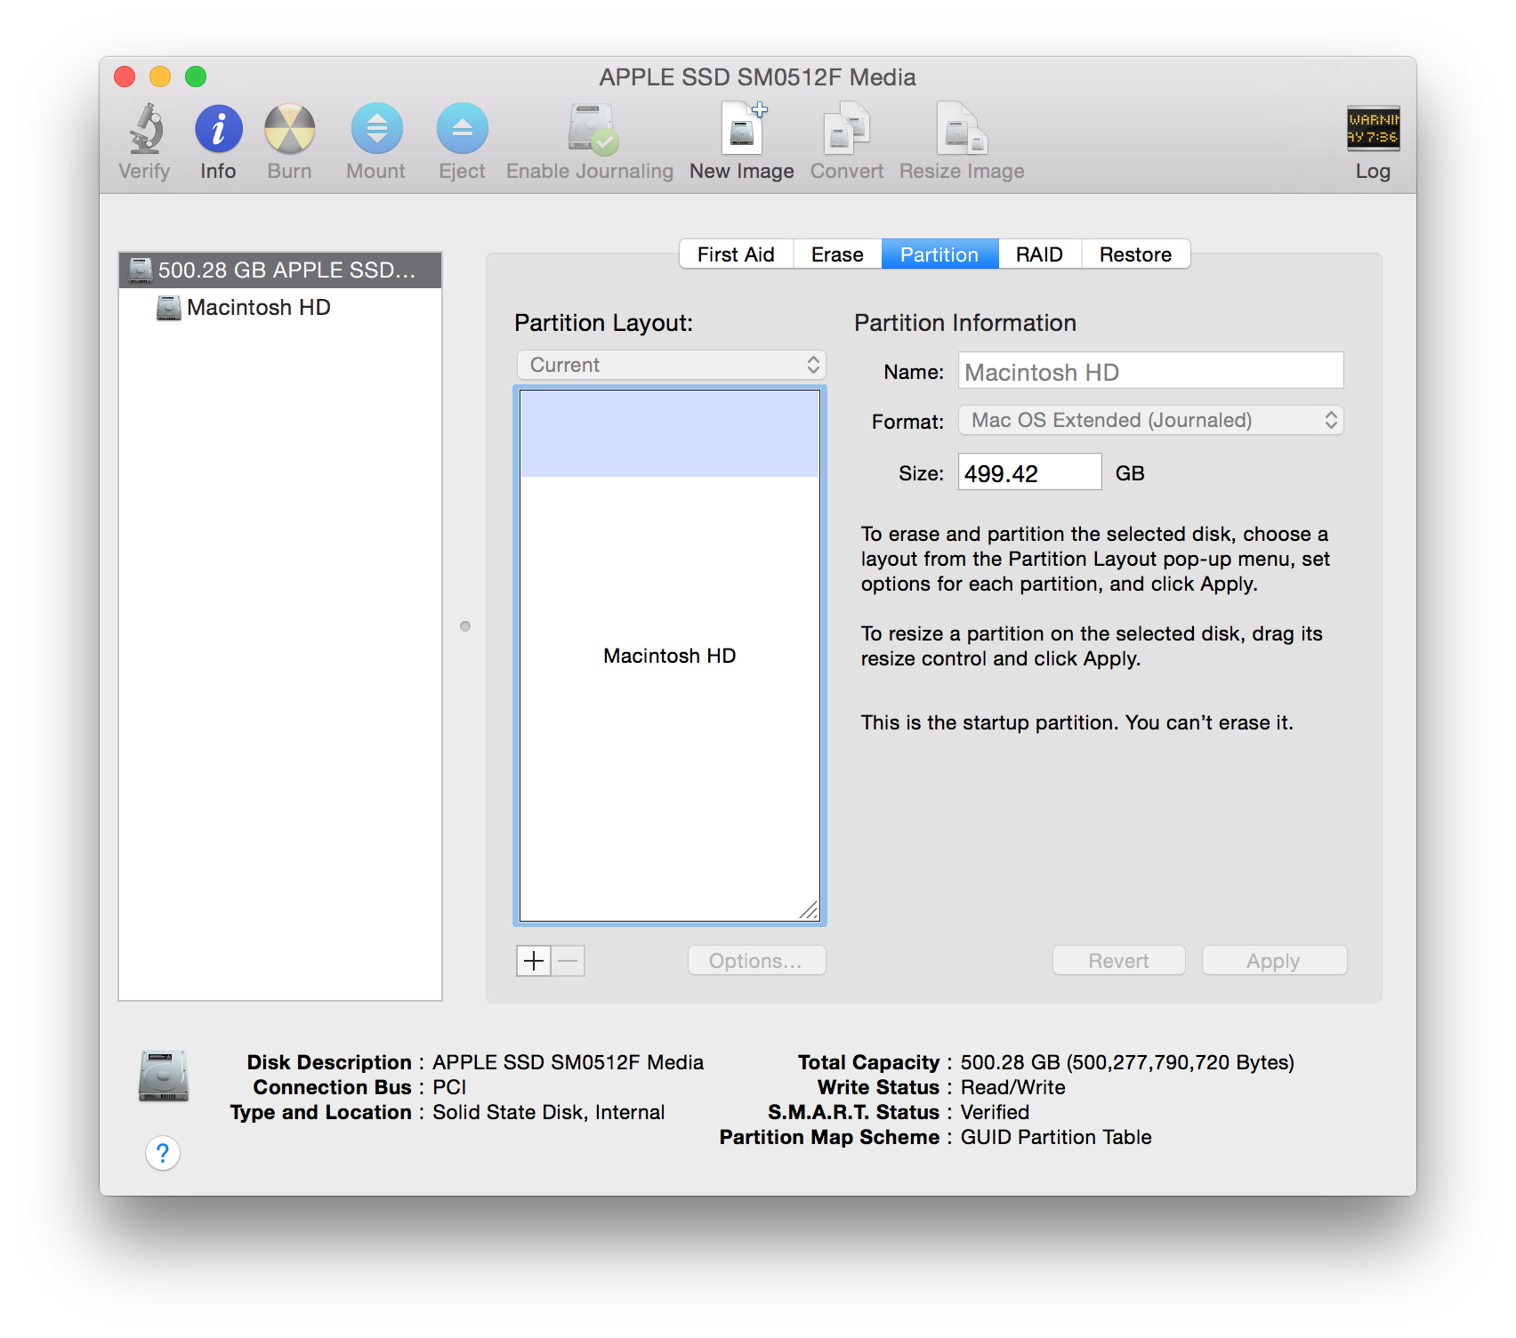Open the help question mark button

coord(163,1154)
